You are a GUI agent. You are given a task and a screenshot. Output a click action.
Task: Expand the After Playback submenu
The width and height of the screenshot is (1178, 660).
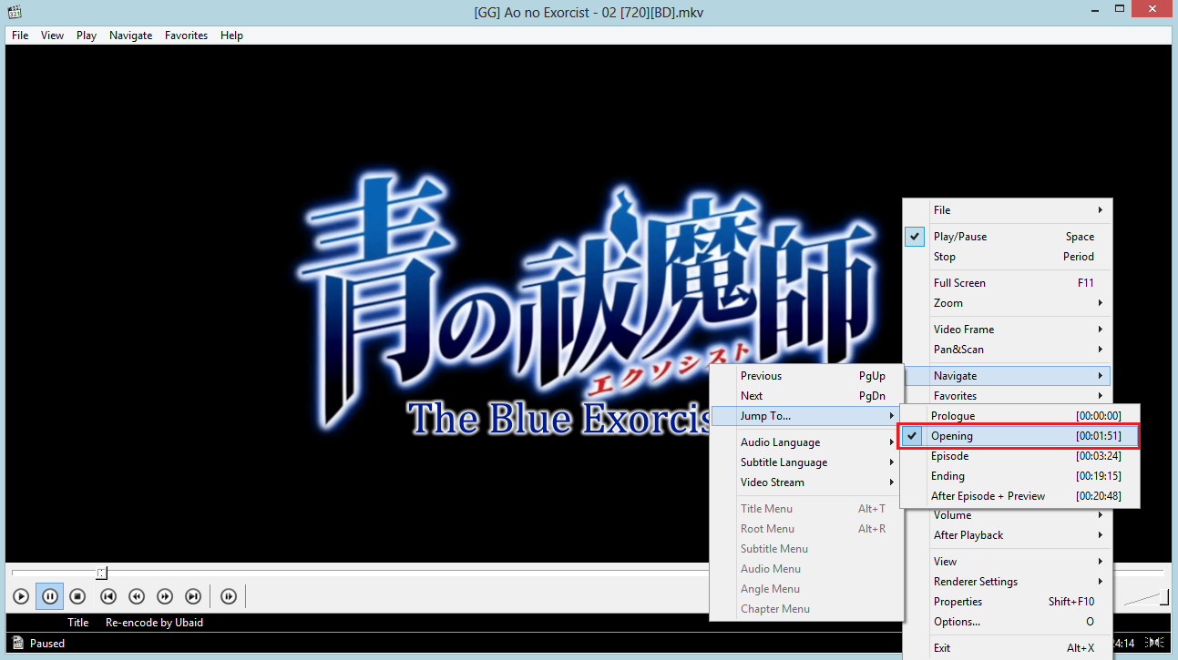[1007, 535]
